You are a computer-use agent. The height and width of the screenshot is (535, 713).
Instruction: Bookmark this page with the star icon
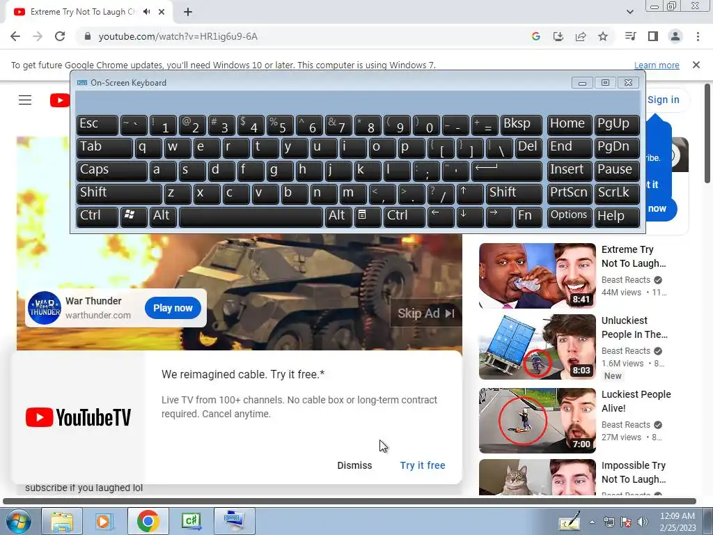click(603, 36)
